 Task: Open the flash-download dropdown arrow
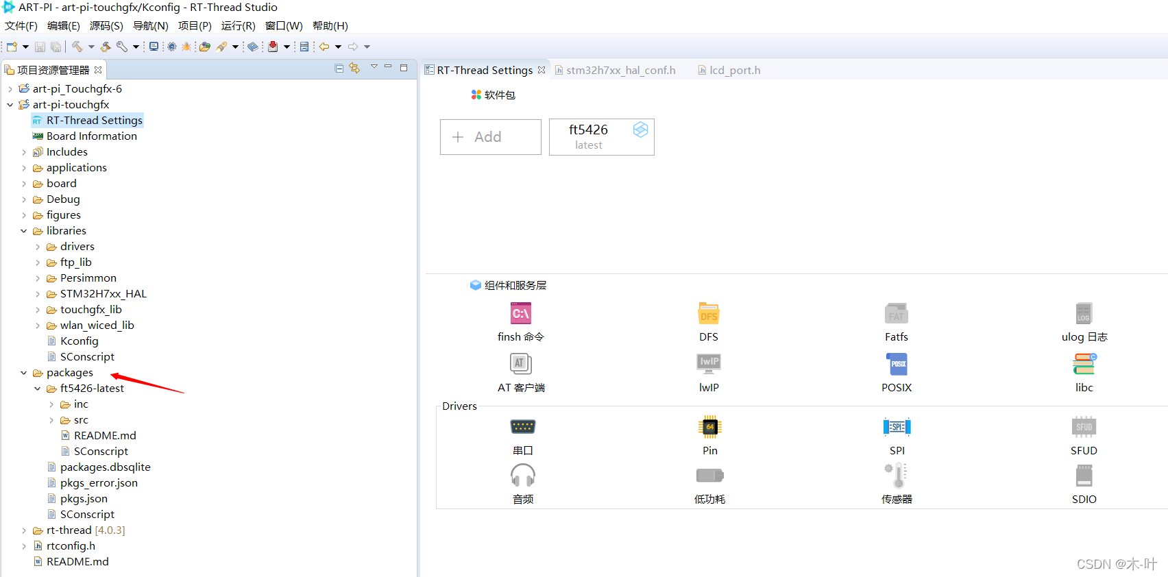(235, 47)
